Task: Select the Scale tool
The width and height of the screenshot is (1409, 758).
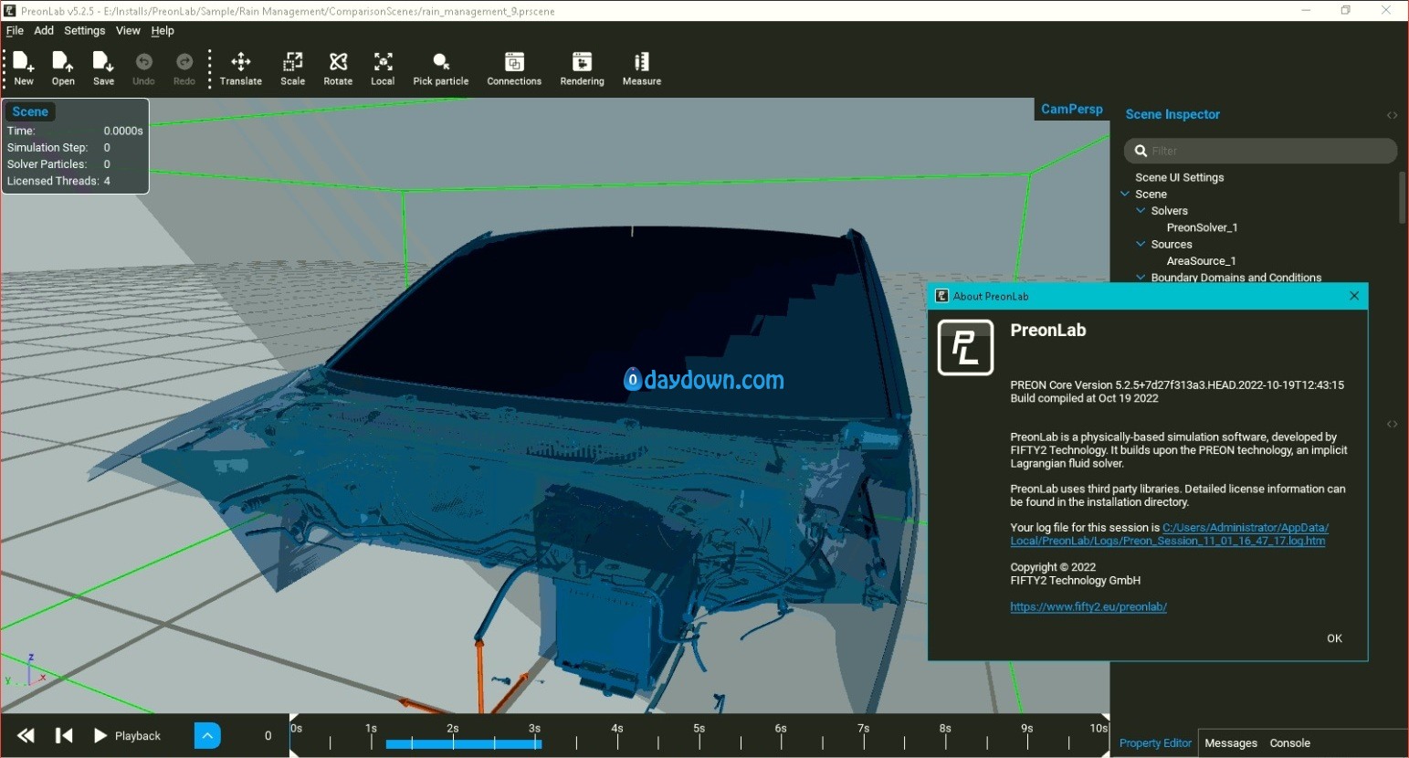Action: (x=292, y=68)
